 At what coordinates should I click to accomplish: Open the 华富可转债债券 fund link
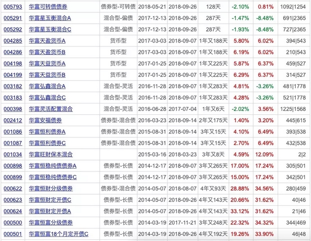point(48,7)
